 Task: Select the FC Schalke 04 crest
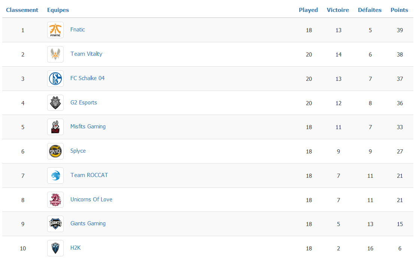click(55, 79)
